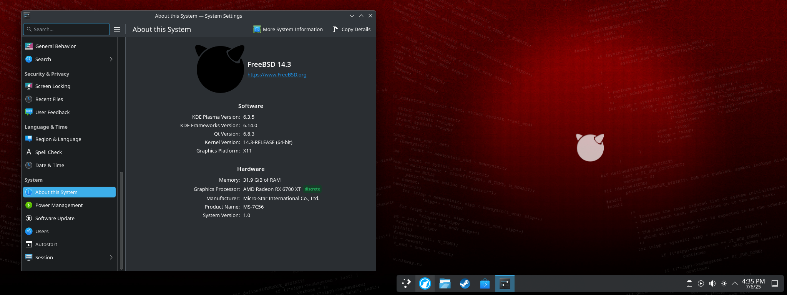
Task: Open the window menu icon in the title bar
Action: point(27,16)
